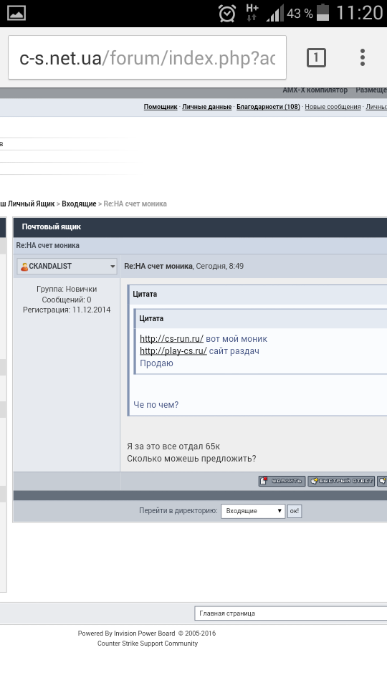387x688 pixels.
Task: Go to Входящие breadcrumb
Action: click(x=79, y=204)
